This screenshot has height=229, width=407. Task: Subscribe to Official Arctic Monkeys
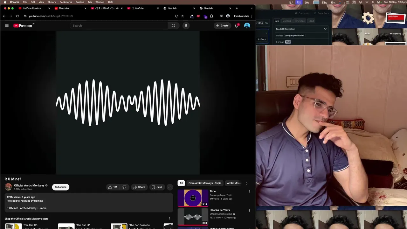click(x=60, y=187)
